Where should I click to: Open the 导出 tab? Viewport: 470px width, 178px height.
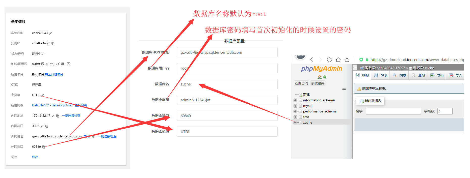tap(437, 75)
